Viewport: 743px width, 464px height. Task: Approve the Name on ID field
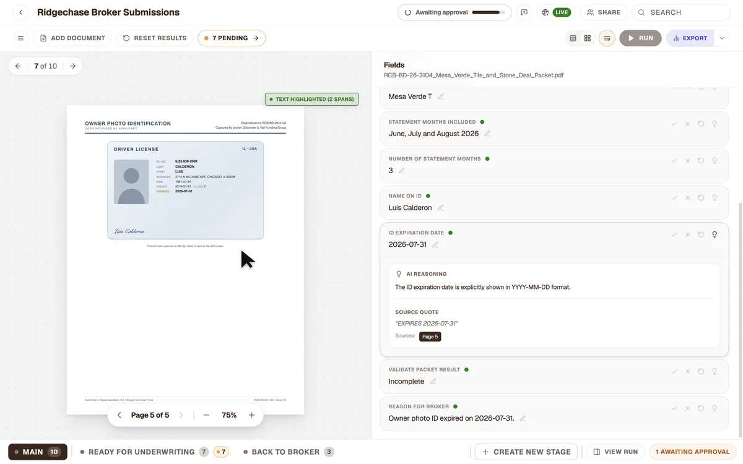coord(674,198)
